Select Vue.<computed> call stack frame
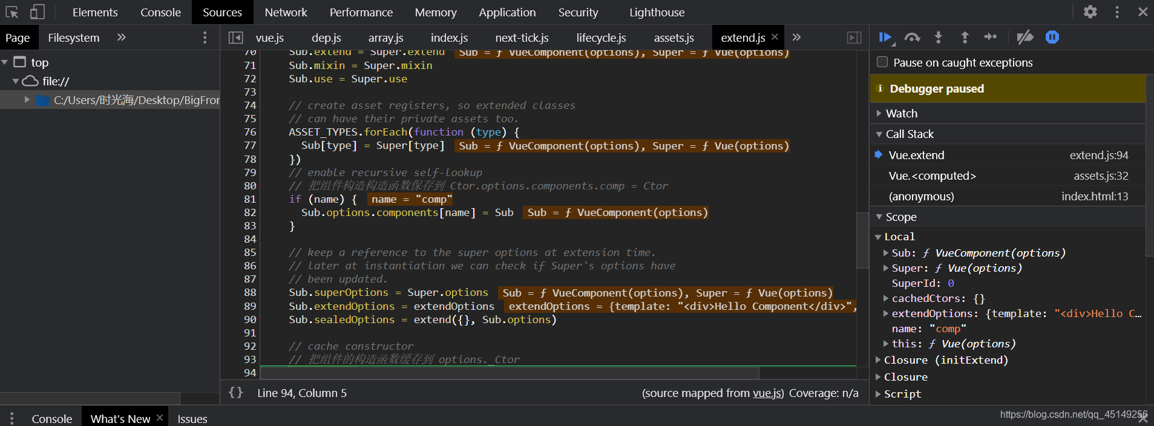The image size is (1154, 426). click(x=1008, y=175)
